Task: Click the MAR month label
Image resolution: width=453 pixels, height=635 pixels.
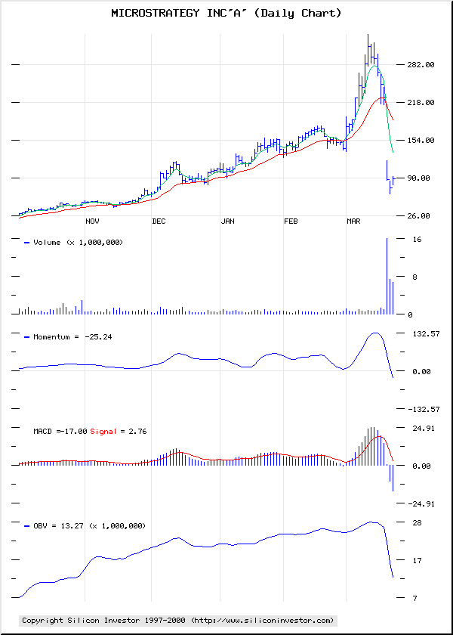Action: (x=354, y=221)
